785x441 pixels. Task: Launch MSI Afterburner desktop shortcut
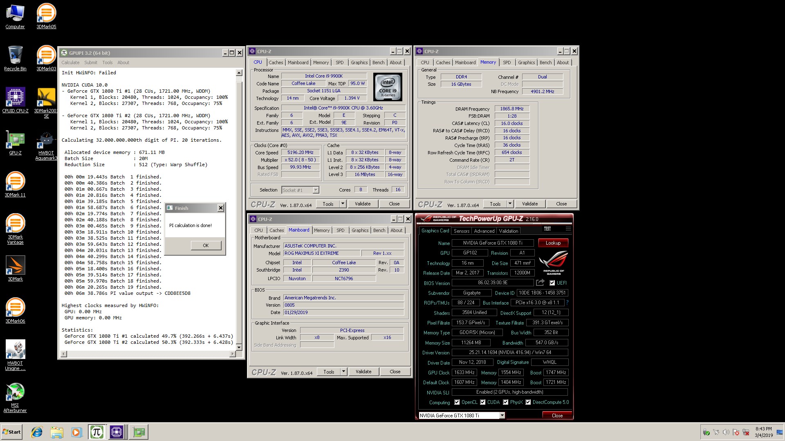coord(15,398)
